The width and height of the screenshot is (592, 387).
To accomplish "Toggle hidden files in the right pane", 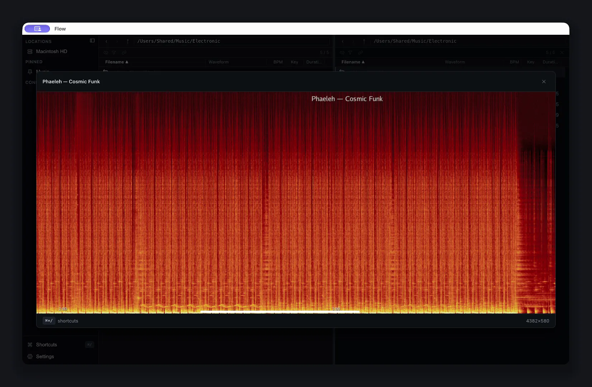I will click(x=342, y=53).
